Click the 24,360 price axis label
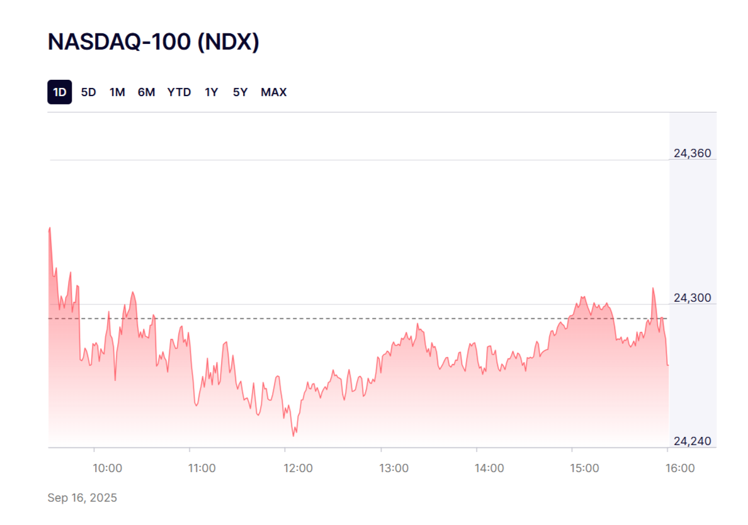This screenshot has width=748, height=525. coord(692,153)
